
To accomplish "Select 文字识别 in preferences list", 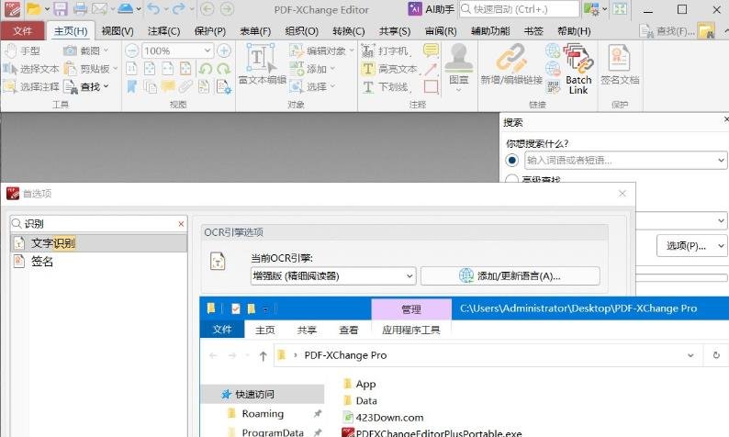I will coord(98,242).
